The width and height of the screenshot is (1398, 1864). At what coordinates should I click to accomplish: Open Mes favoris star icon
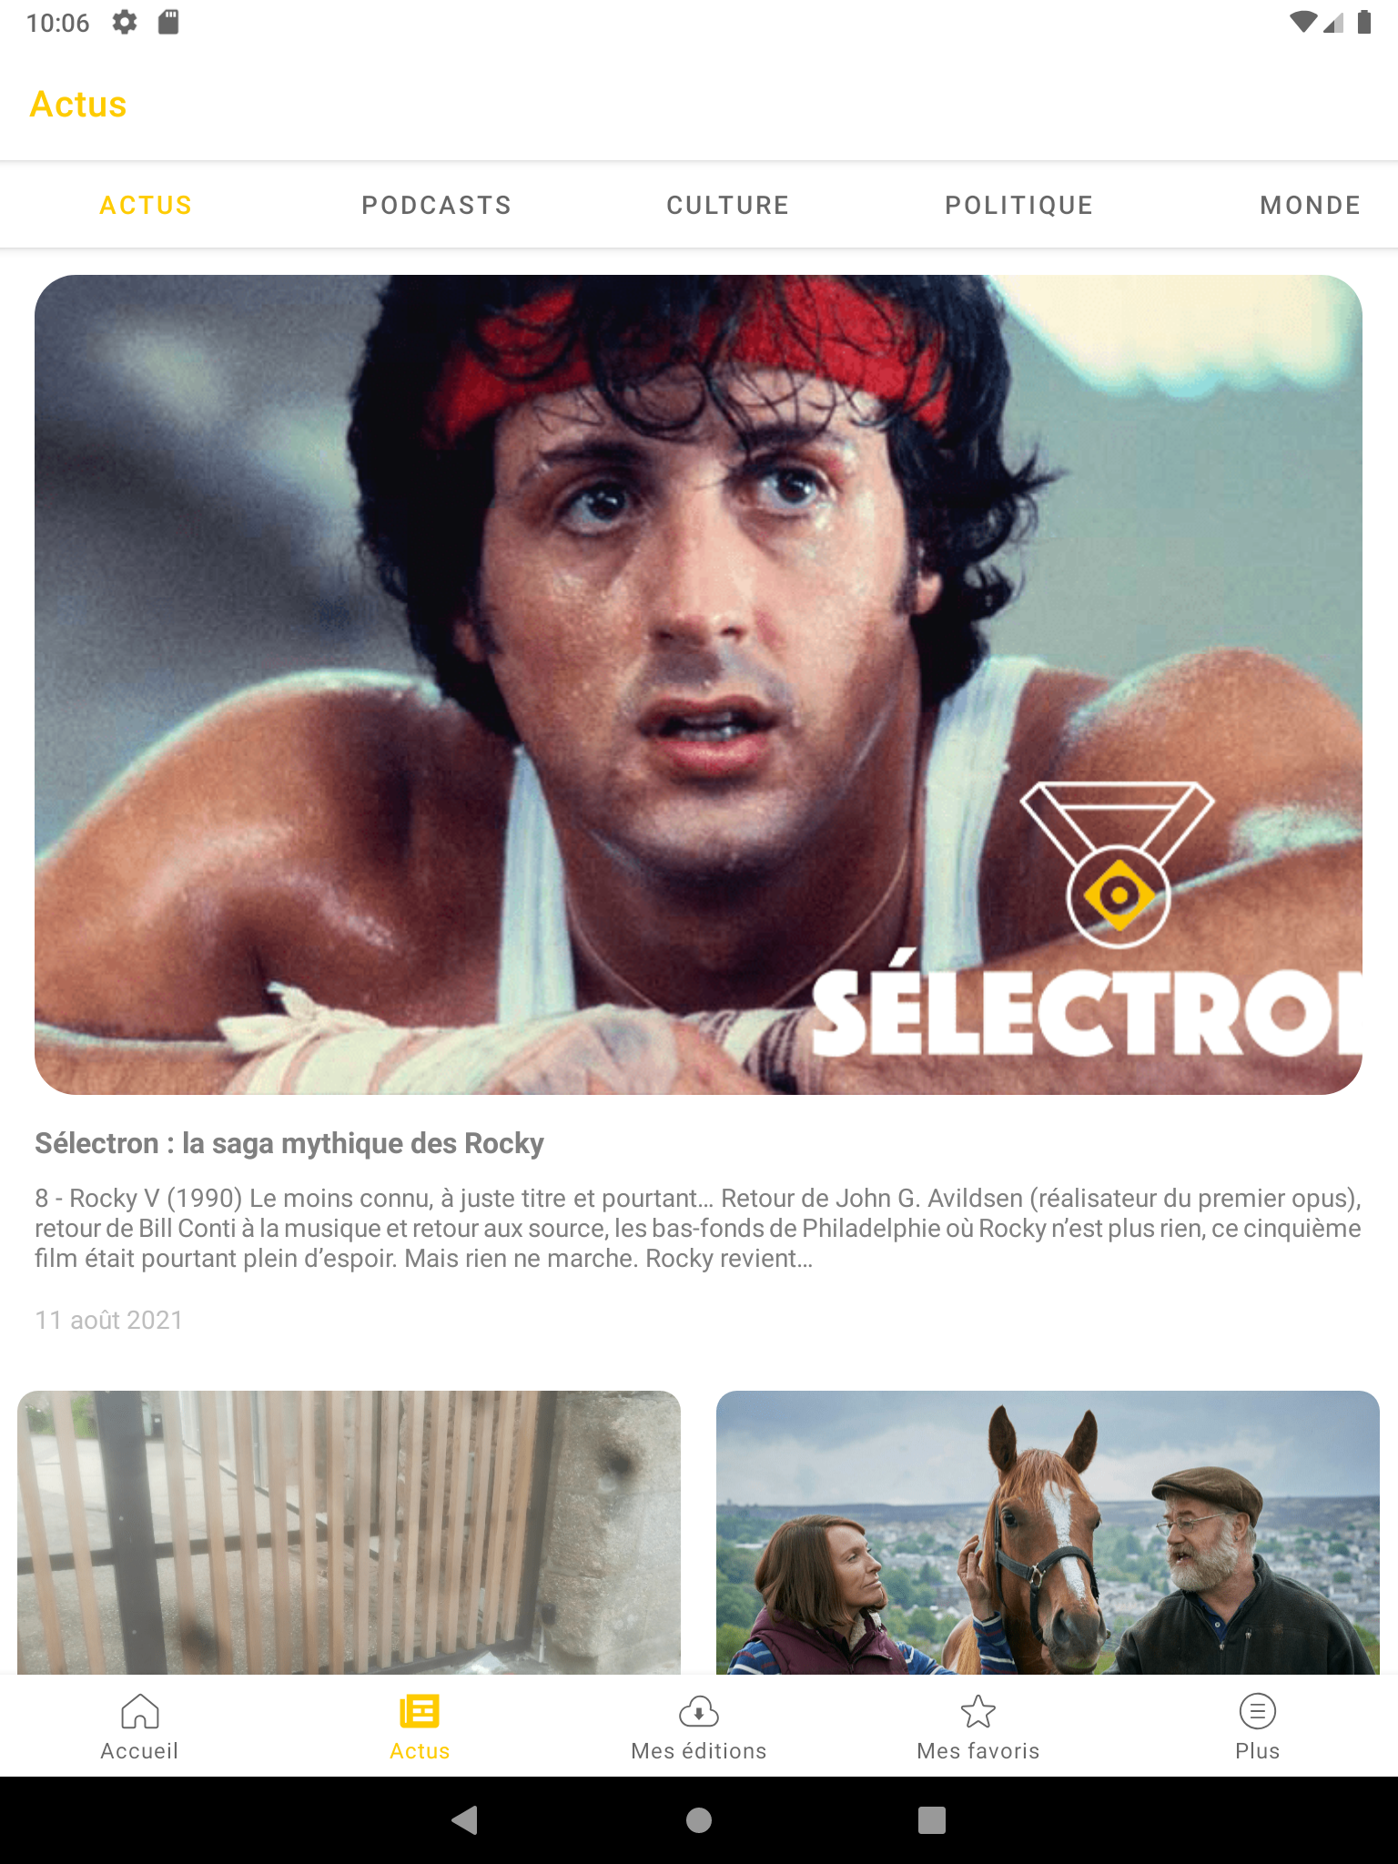(x=978, y=1711)
